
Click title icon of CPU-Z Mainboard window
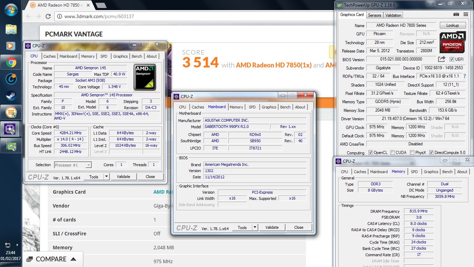coord(176,97)
